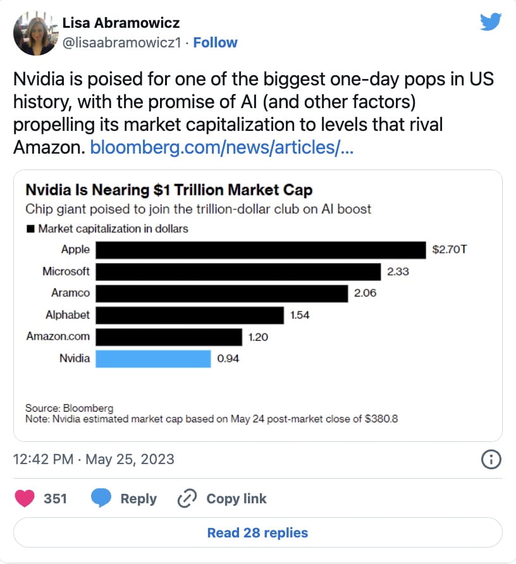Screen dimensions: 516x564
Task: Click the blue Reply speech bubble icon
Action: tap(102, 498)
